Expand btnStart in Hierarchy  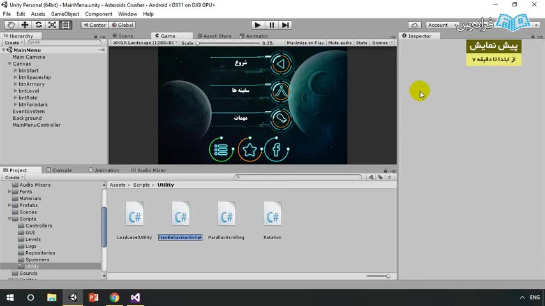pyautogui.click(x=15, y=71)
